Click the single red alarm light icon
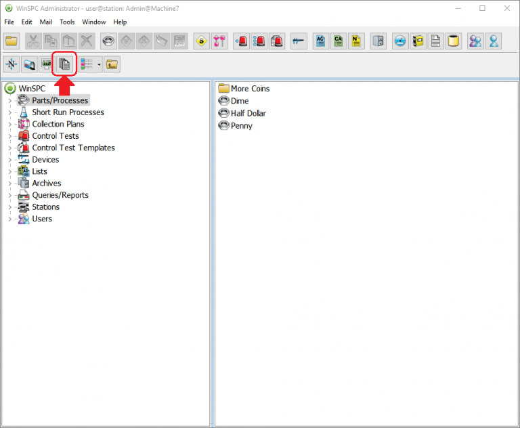This screenshot has height=428, width=520. (x=241, y=41)
